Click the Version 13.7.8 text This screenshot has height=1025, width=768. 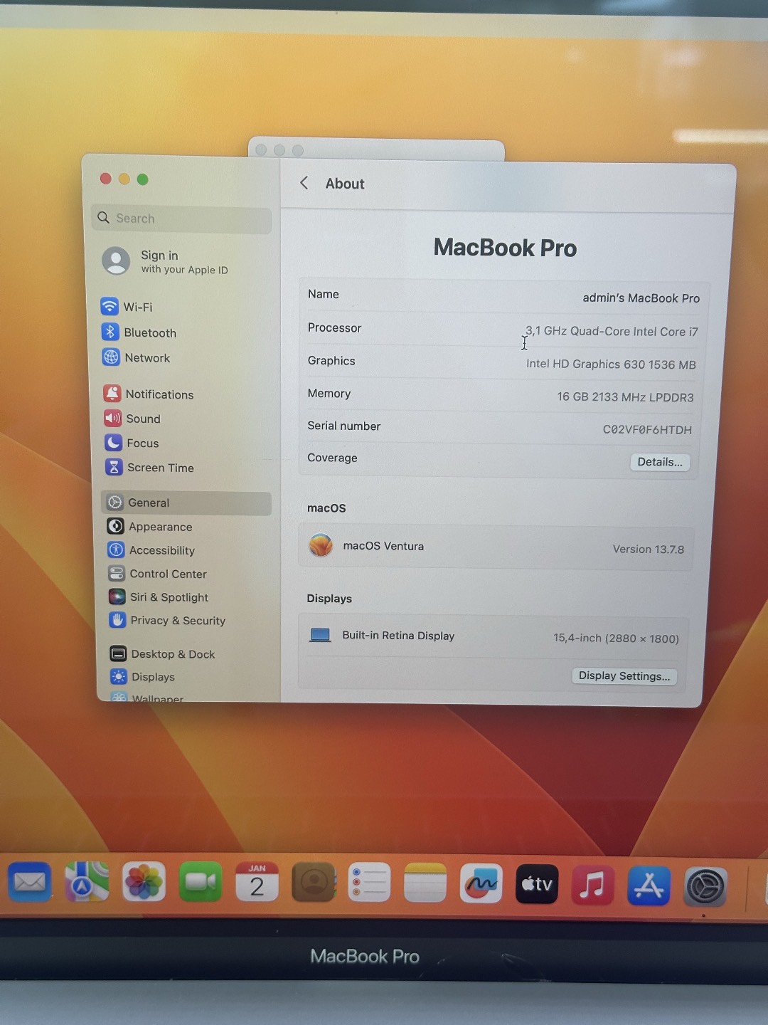click(649, 549)
